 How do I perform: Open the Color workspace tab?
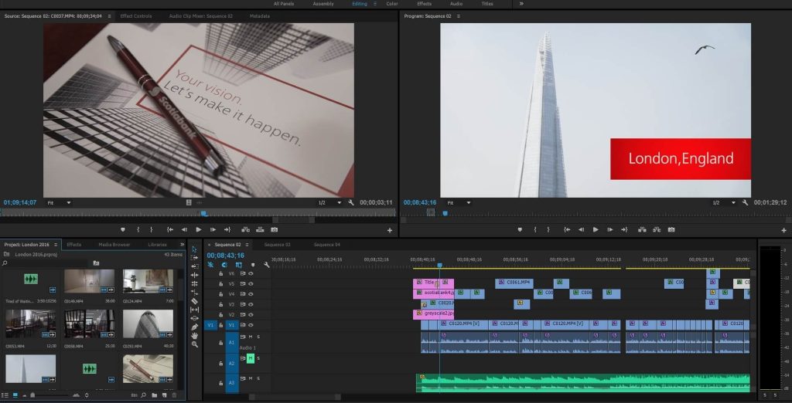[x=392, y=4]
